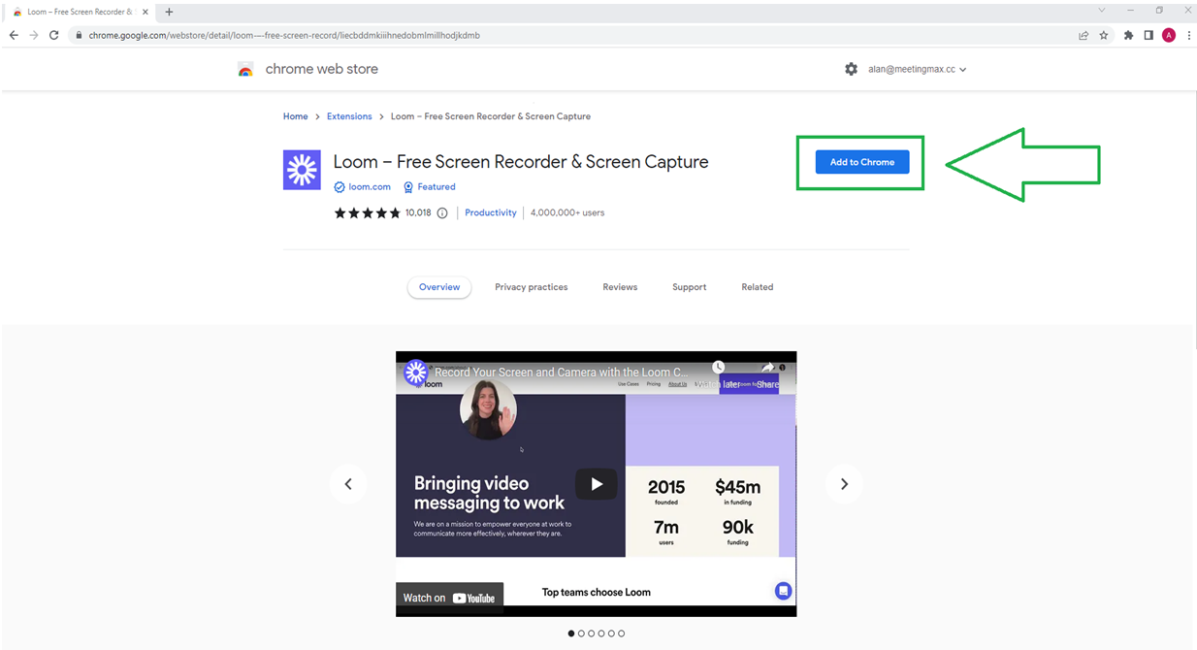1197x650 pixels.
Task: Click the Featured badge
Action: pos(429,187)
